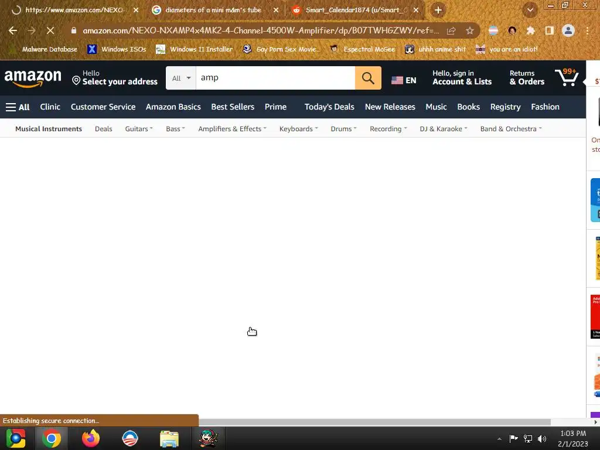Go to Customer Service
Screen dimensions: 600x450
(103, 107)
